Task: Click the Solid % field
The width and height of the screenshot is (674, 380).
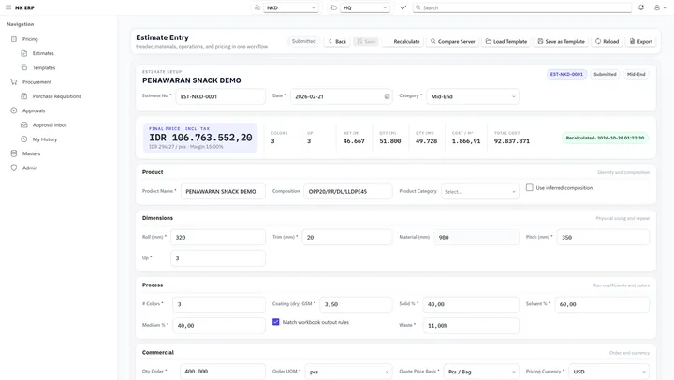Action: click(x=471, y=304)
